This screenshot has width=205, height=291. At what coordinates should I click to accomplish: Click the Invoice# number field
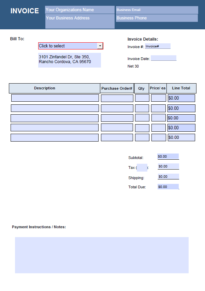158,46
